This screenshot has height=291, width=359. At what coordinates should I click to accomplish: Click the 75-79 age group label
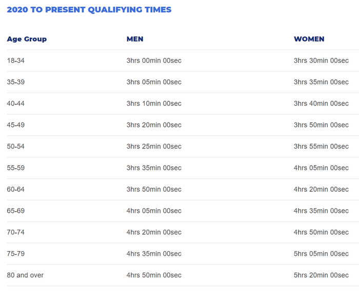pos(15,254)
